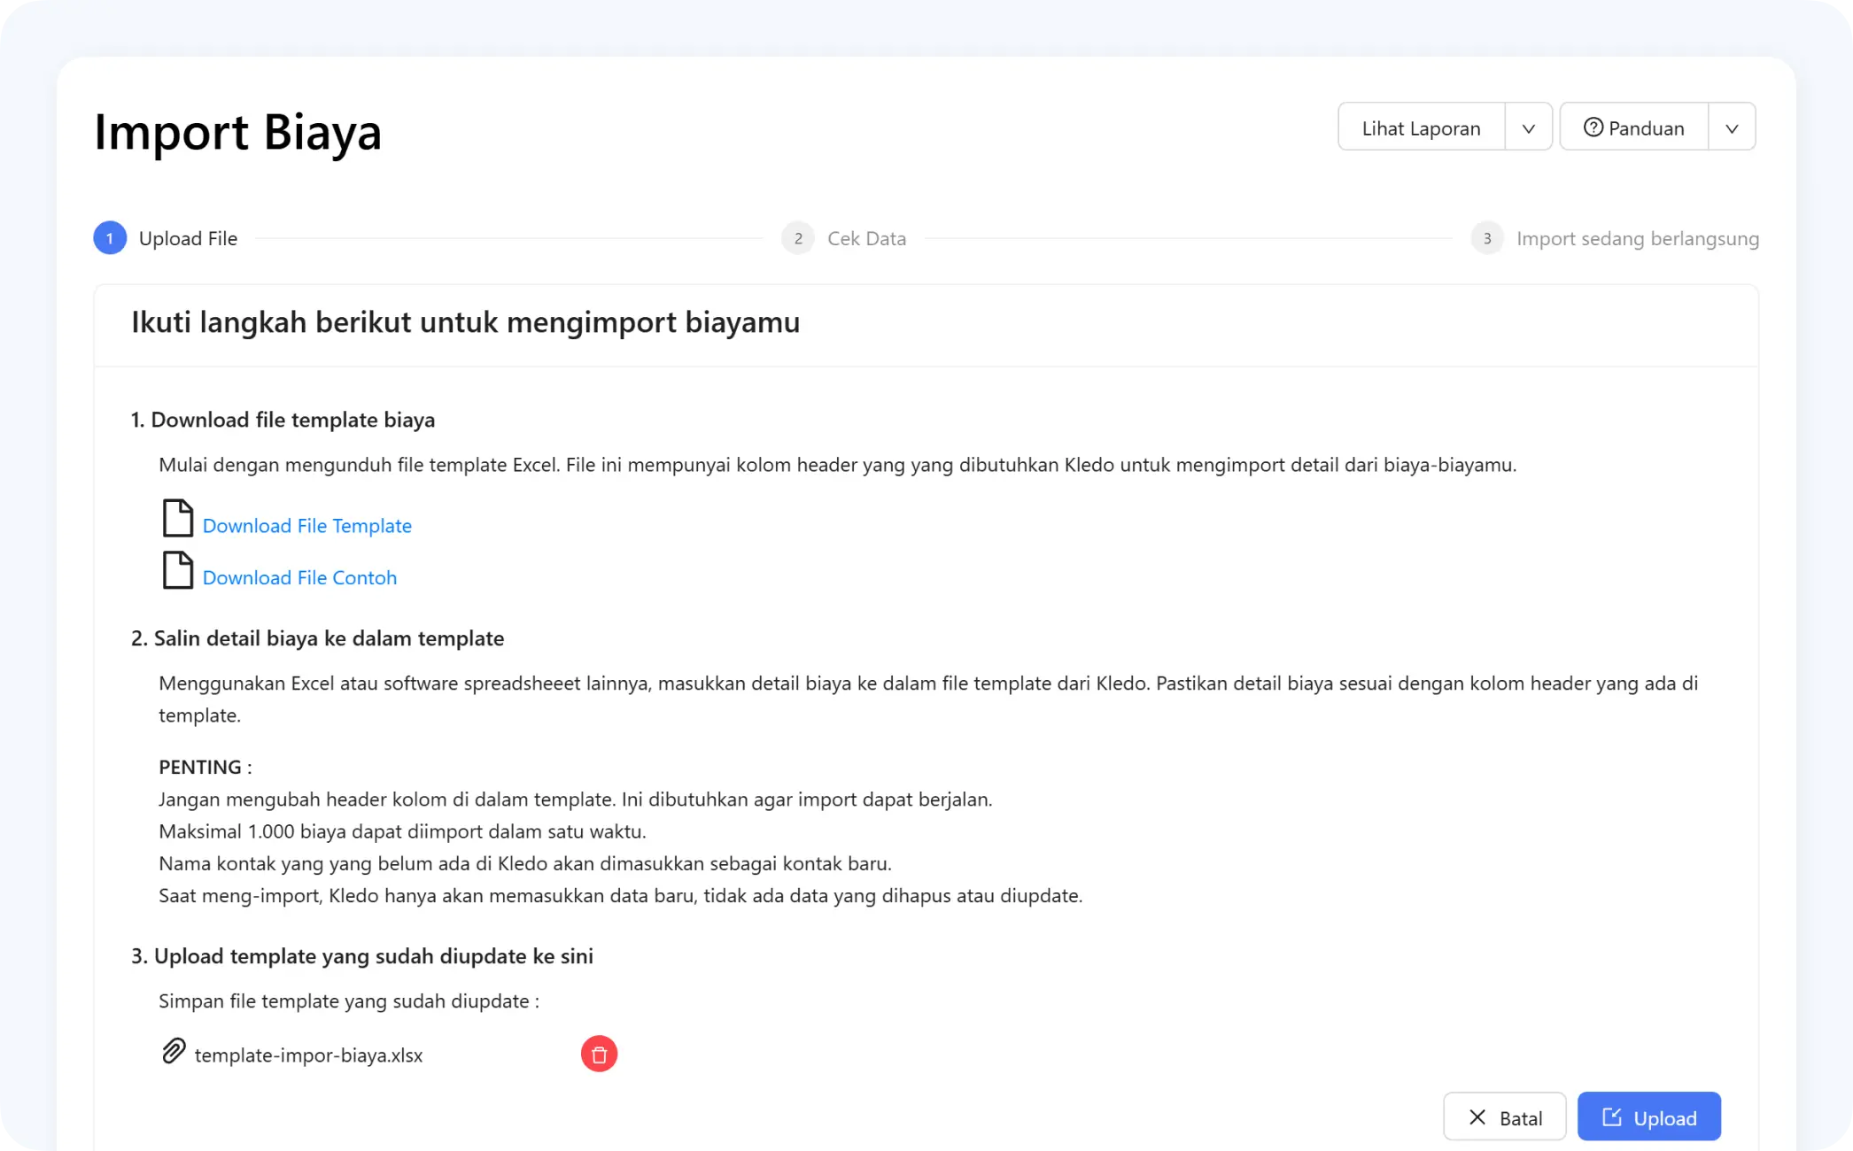Click the X icon on Batal button

point(1477,1117)
